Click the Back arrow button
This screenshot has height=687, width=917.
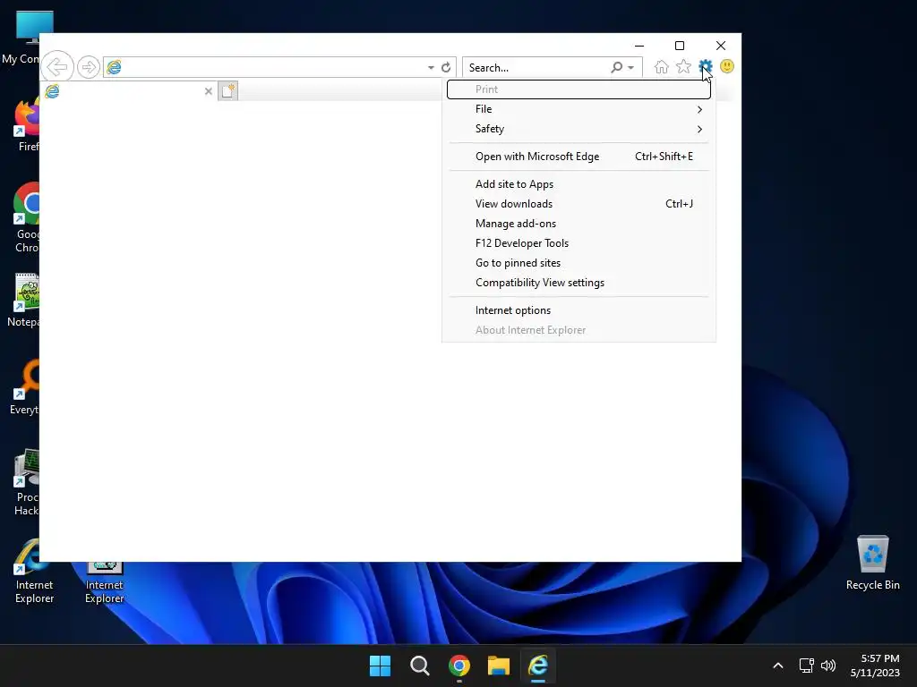tap(57, 66)
